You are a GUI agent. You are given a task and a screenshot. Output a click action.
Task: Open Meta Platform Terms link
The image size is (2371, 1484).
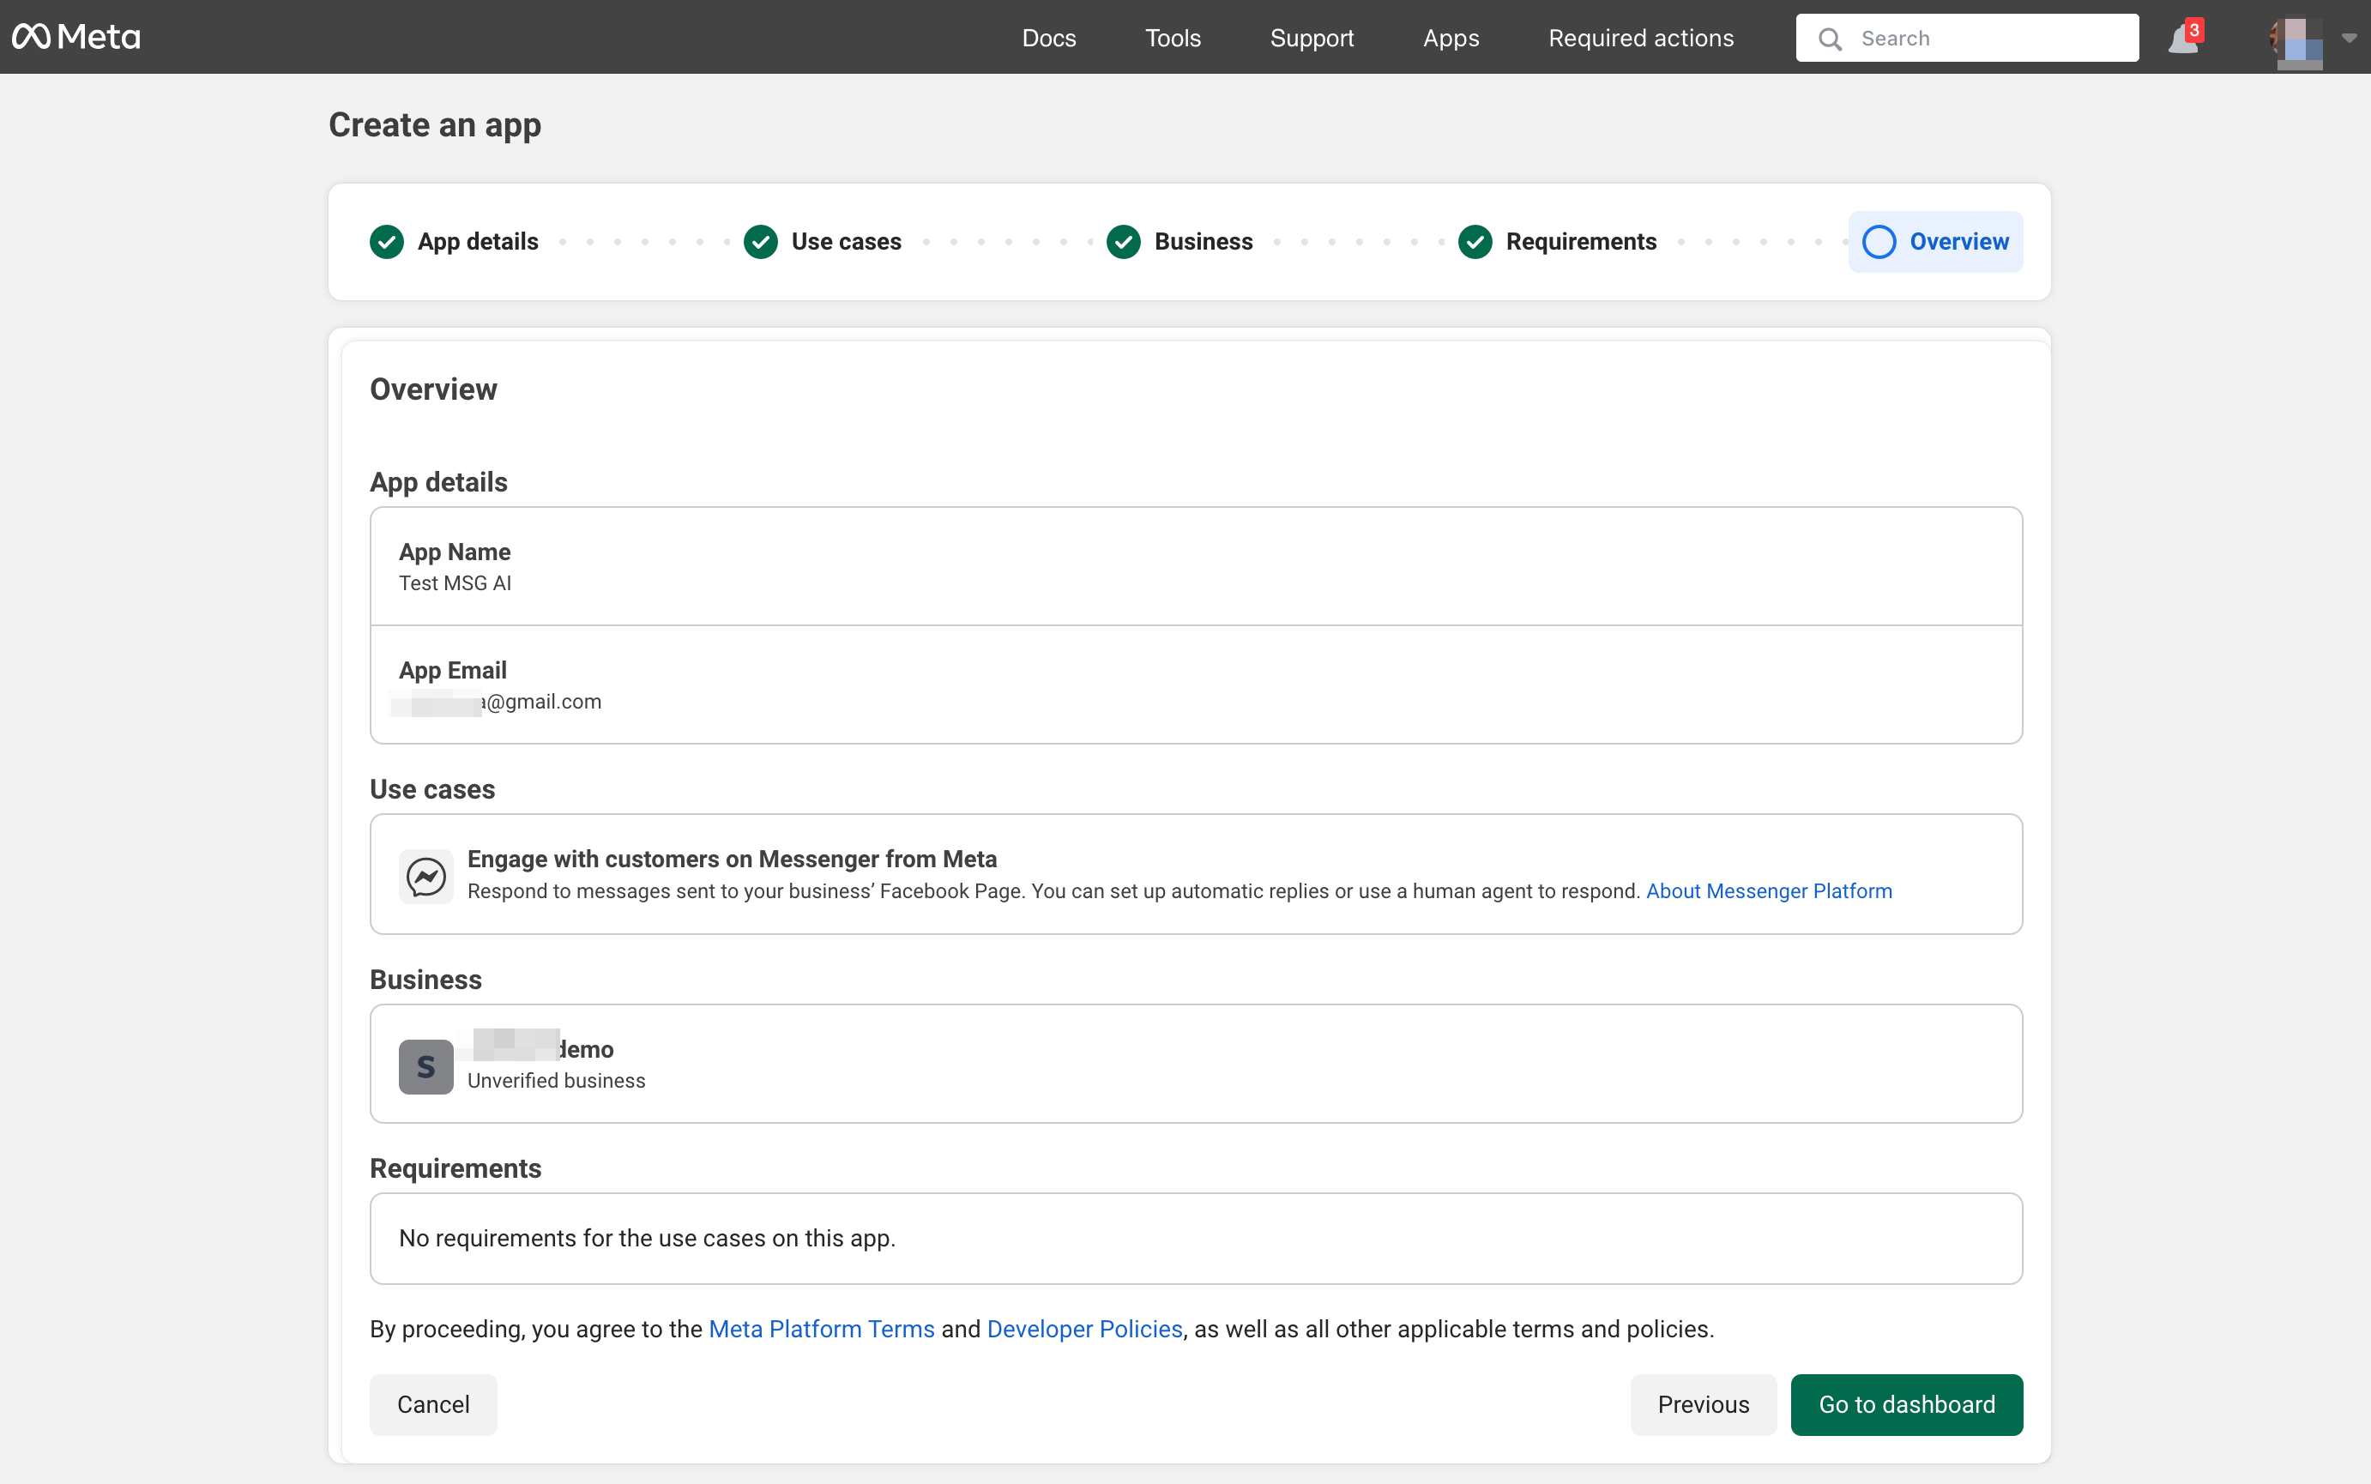tap(822, 1329)
